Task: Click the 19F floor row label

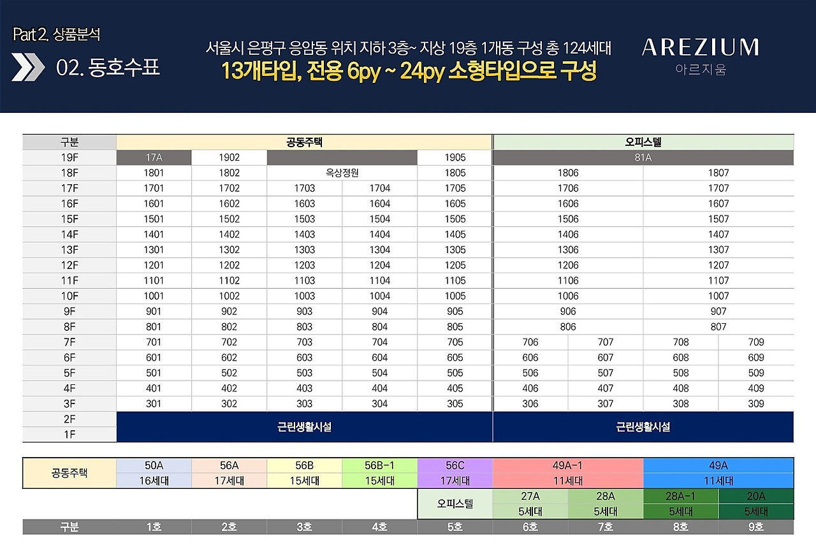Action: [69, 157]
